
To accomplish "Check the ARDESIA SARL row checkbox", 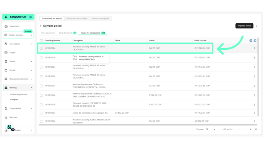I will (x=41, y=95).
